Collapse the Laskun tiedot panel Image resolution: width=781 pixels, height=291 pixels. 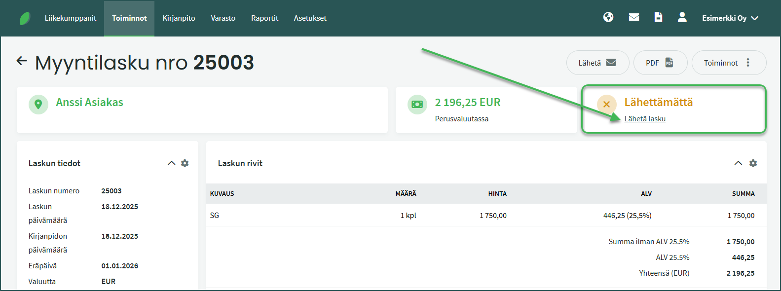tap(171, 163)
